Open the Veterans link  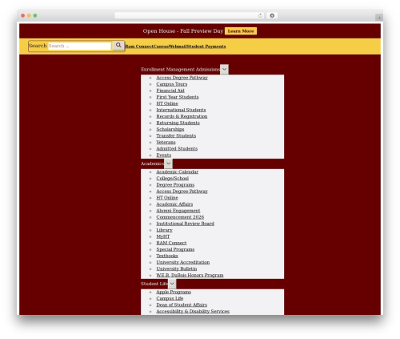coord(166,142)
